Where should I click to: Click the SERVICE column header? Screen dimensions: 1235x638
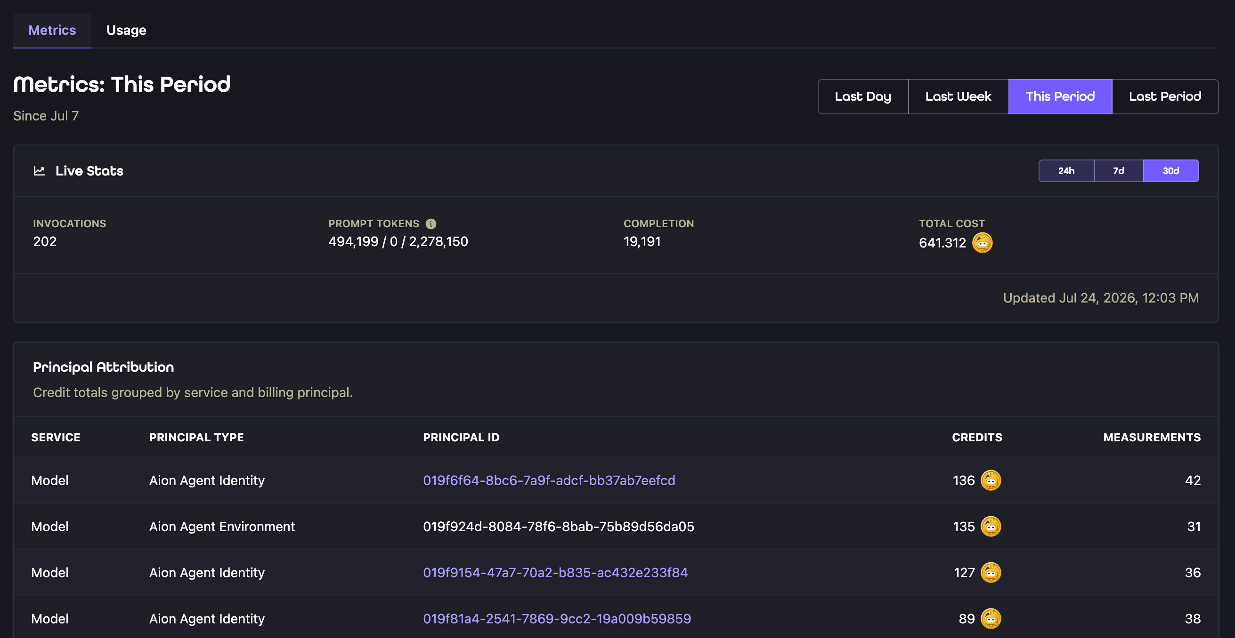[x=56, y=437]
